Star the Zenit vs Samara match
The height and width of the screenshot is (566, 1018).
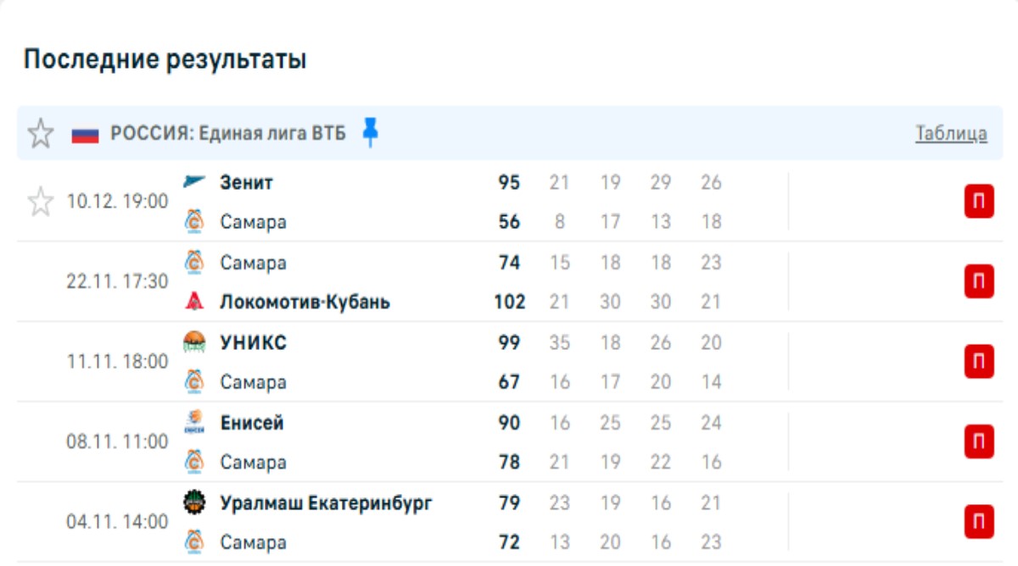click(x=40, y=202)
